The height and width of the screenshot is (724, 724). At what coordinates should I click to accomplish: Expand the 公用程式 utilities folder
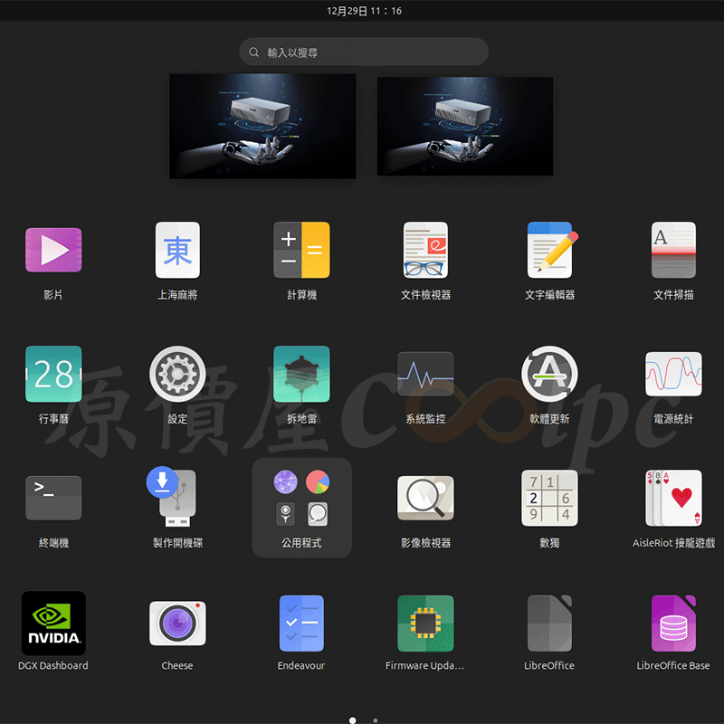point(301,507)
